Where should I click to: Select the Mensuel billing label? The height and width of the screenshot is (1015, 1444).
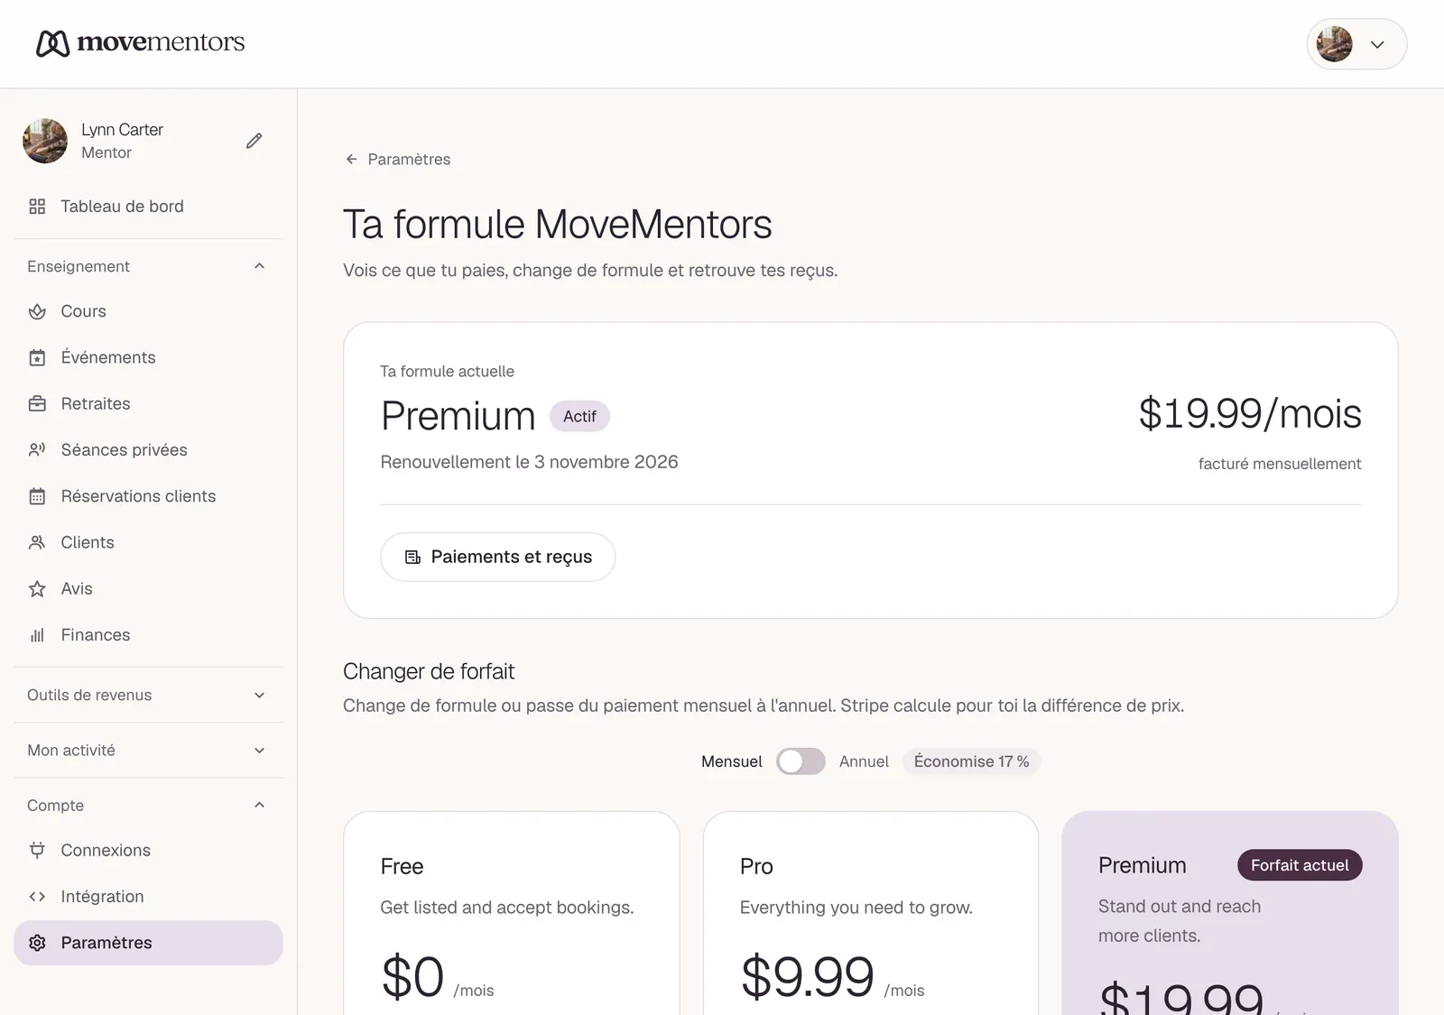(x=731, y=761)
